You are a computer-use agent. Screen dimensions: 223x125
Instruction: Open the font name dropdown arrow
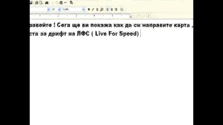coord(48,9)
